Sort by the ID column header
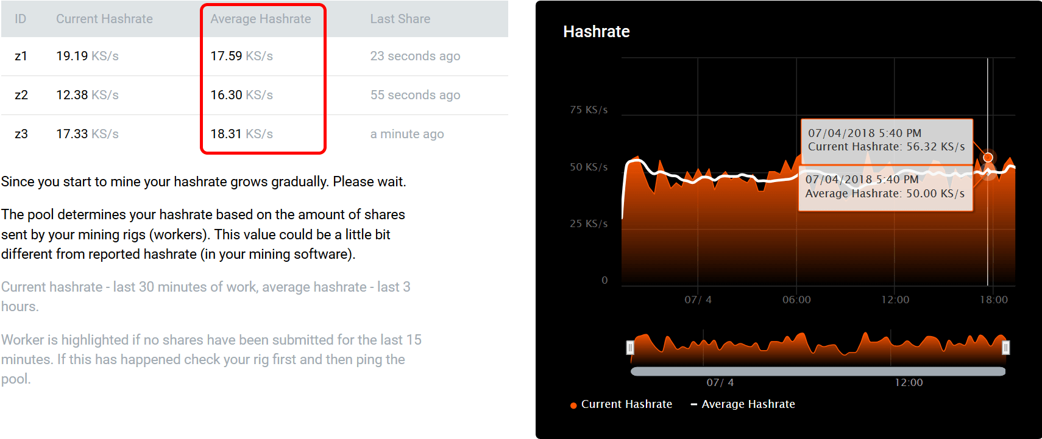This screenshot has height=439, width=1042. [x=21, y=19]
